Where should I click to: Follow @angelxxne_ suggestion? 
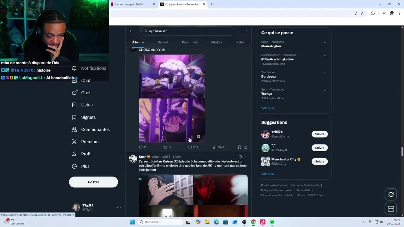coord(319,134)
